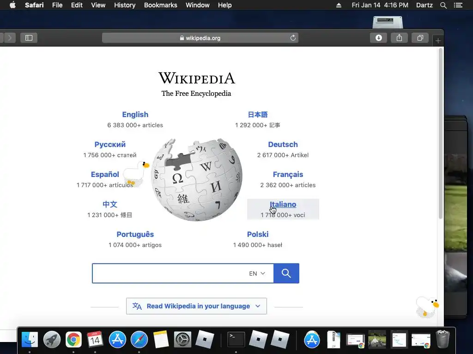
Task: Open the 日本語 Wikipedia link
Action: tap(258, 114)
